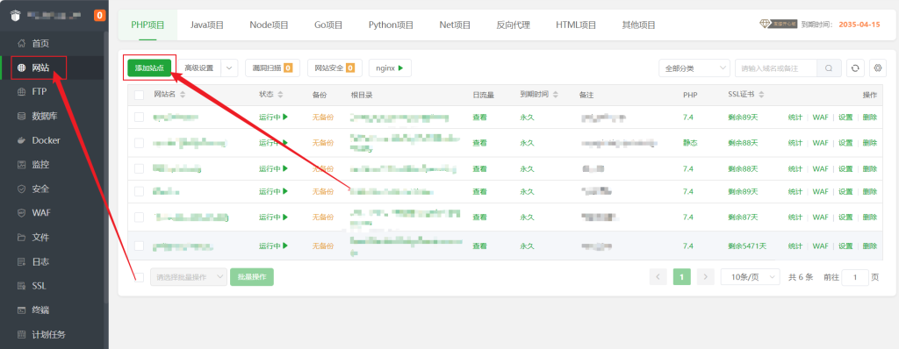Toggle 运行中 status of the 剩余5471天 site
Screen dimensions: 899x349
coord(273,246)
